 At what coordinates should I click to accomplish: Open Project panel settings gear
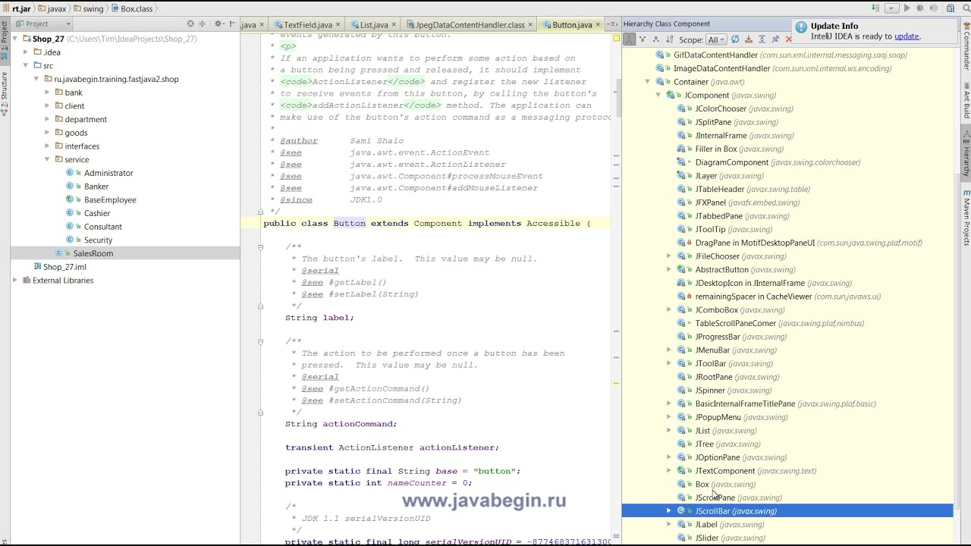(219, 24)
